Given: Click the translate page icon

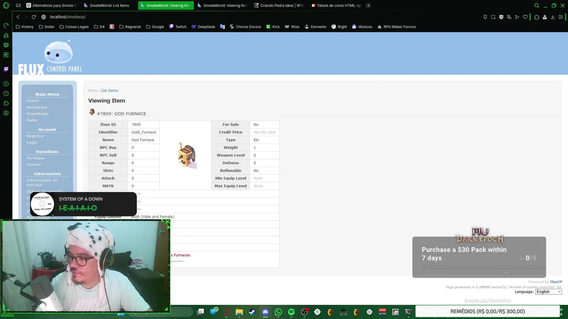Looking at the screenshot, I should pyautogui.click(x=509, y=17).
